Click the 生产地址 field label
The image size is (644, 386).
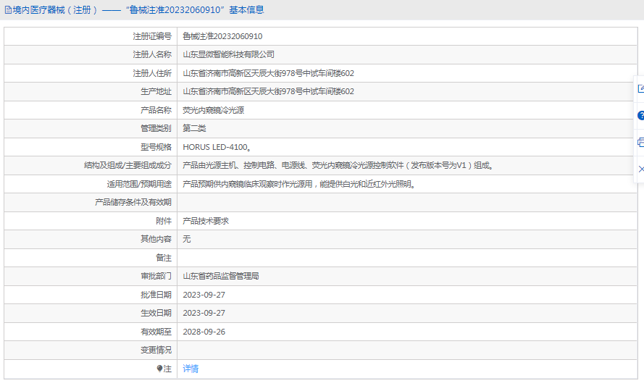(156, 91)
